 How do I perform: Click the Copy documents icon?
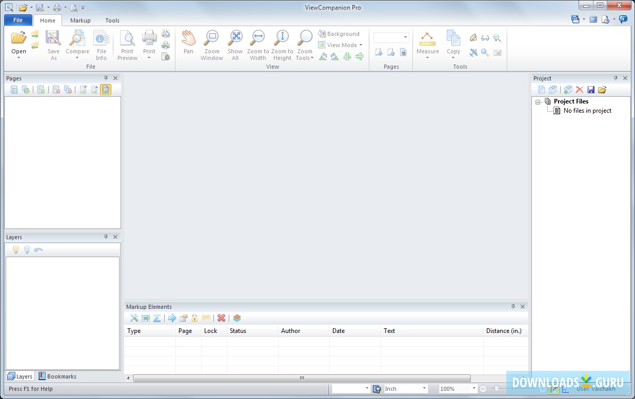(453, 38)
